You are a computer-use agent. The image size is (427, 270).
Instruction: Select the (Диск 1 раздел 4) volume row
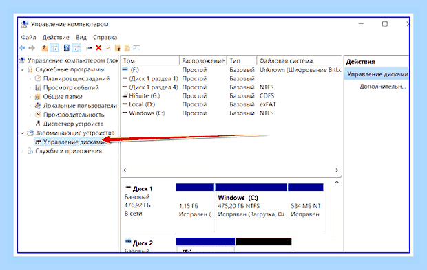231,87
